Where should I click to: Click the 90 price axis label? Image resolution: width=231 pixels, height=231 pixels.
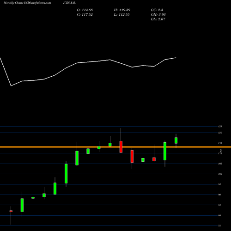(x=219, y=195)
